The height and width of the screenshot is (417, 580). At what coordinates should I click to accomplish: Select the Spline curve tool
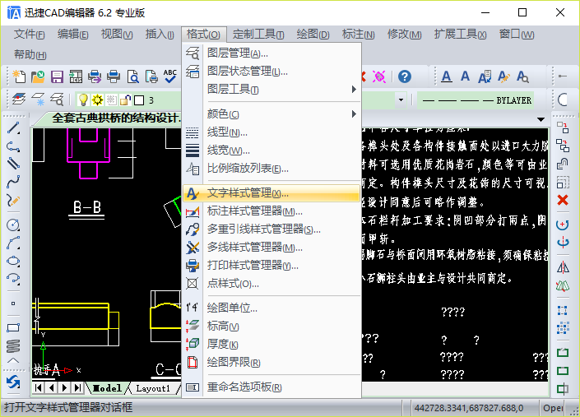(x=13, y=182)
